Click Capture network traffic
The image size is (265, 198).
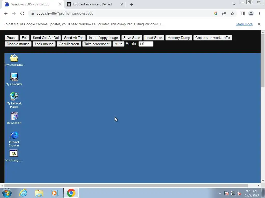coord(213,38)
